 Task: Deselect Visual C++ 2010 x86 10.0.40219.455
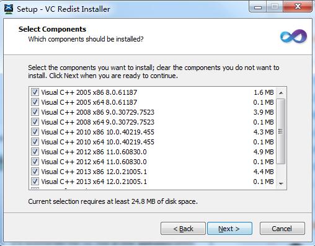(x=35, y=131)
